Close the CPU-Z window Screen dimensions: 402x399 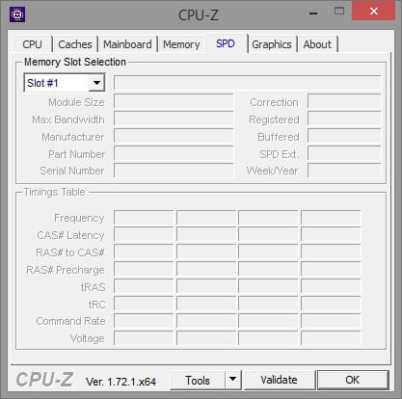(374, 12)
